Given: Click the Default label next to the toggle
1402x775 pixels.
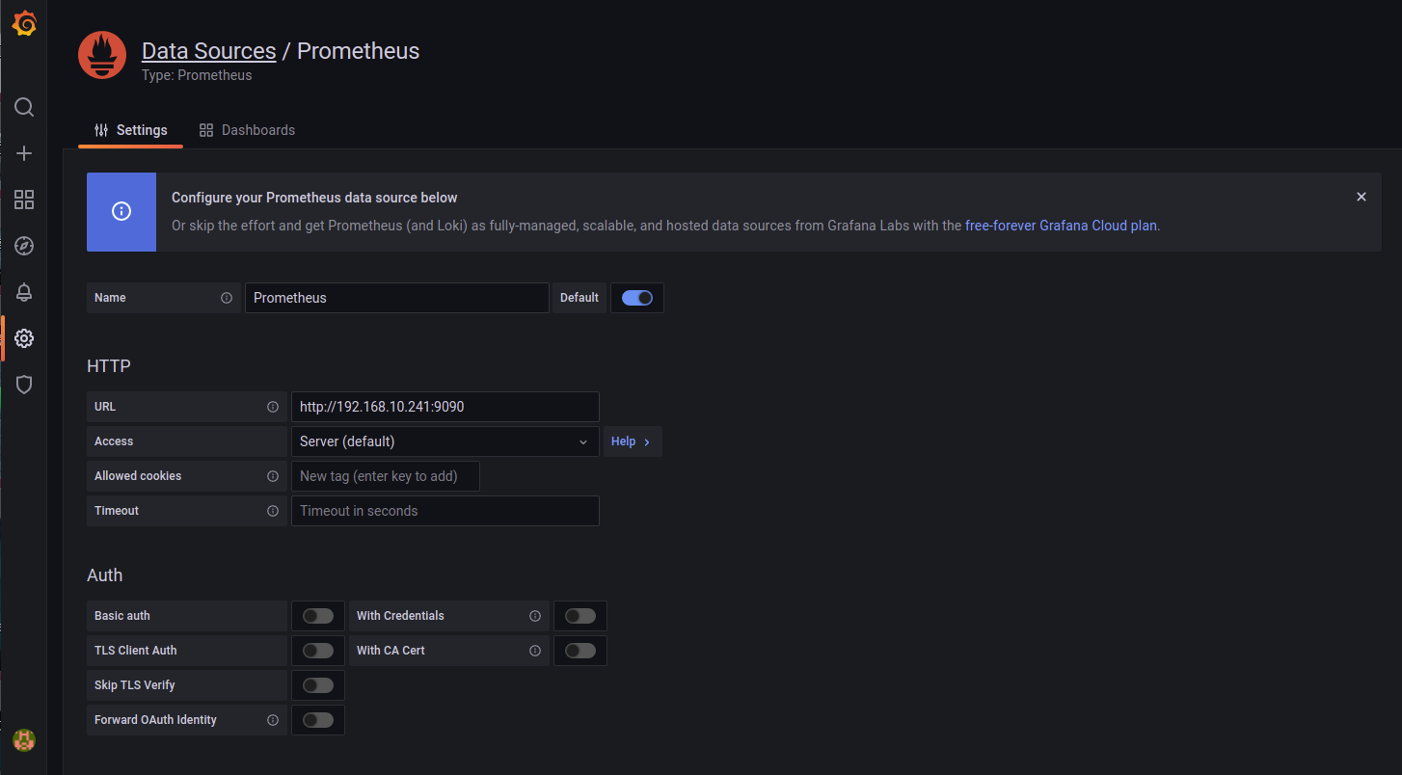Looking at the screenshot, I should pos(580,298).
